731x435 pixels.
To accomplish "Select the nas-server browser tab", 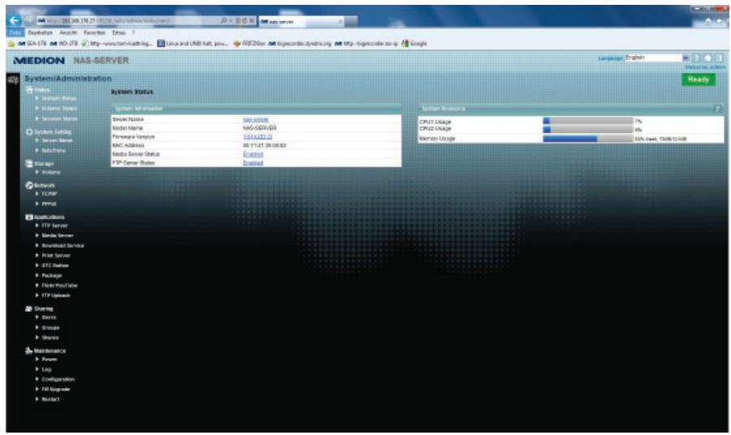I will [301, 21].
